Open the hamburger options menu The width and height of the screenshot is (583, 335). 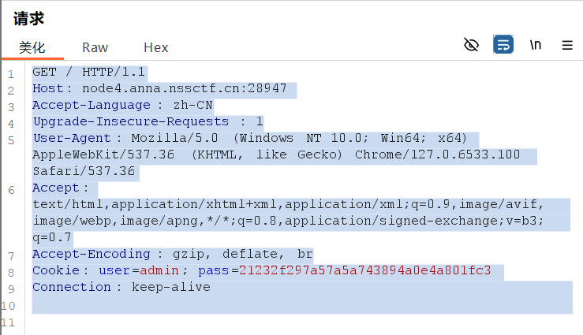pyautogui.click(x=566, y=45)
